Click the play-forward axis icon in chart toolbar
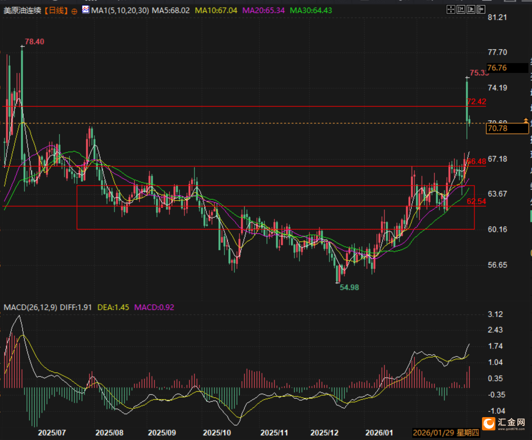Viewport: 532px width, 440px height. click(471, 10)
